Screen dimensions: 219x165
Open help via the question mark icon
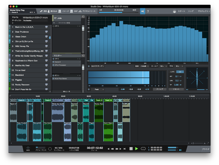(x=148, y=11)
